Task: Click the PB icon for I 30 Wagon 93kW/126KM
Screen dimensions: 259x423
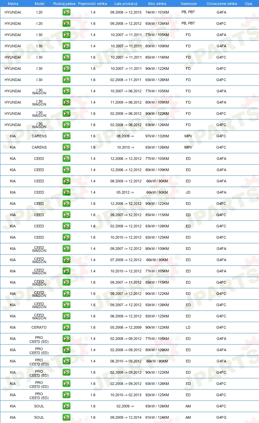Action: 66,125
